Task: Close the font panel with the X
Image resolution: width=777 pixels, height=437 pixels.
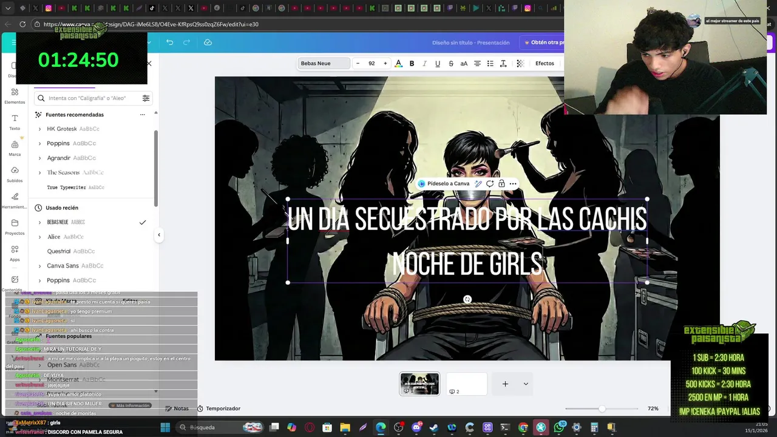Action: pos(149,64)
